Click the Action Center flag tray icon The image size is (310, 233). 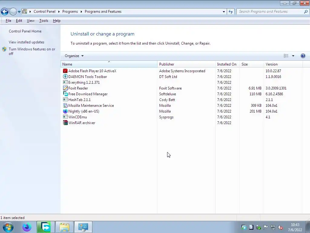[x=266, y=227]
